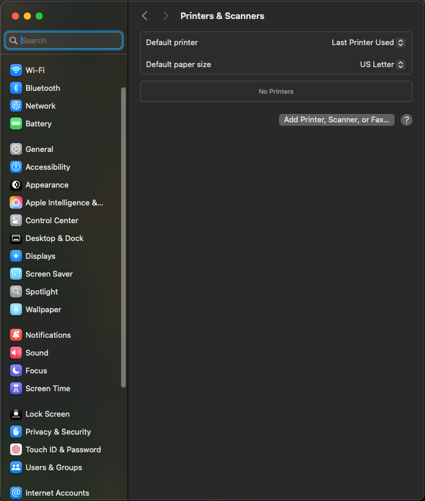Click the 'Focus' text

coord(36,370)
